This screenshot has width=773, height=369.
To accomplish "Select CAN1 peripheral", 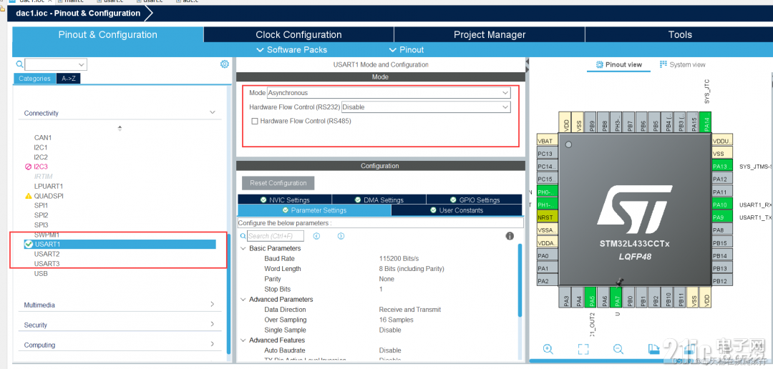I will coord(43,137).
